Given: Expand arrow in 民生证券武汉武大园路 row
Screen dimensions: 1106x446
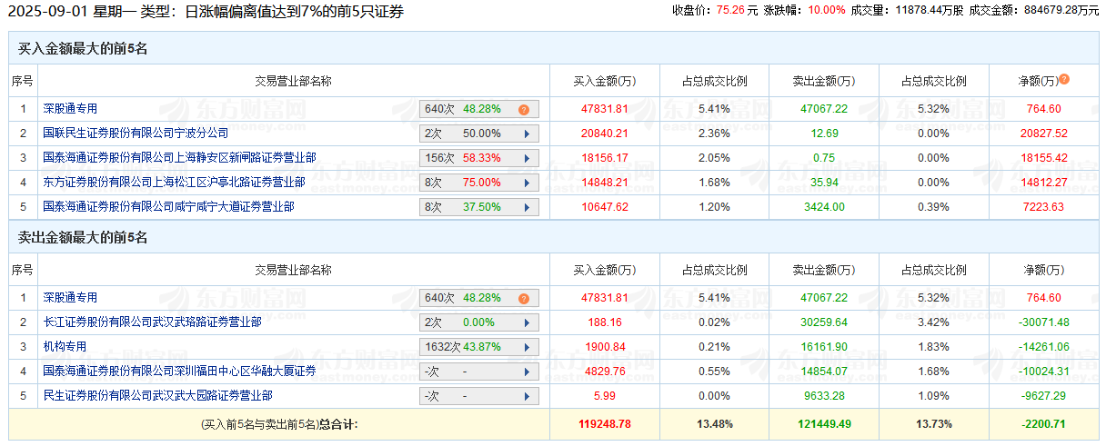Looking at the screenshot, I should (x=527, y=396).
